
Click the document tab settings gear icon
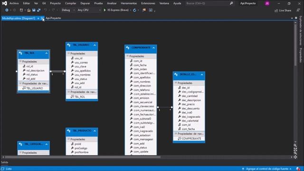tap(296, 18)
